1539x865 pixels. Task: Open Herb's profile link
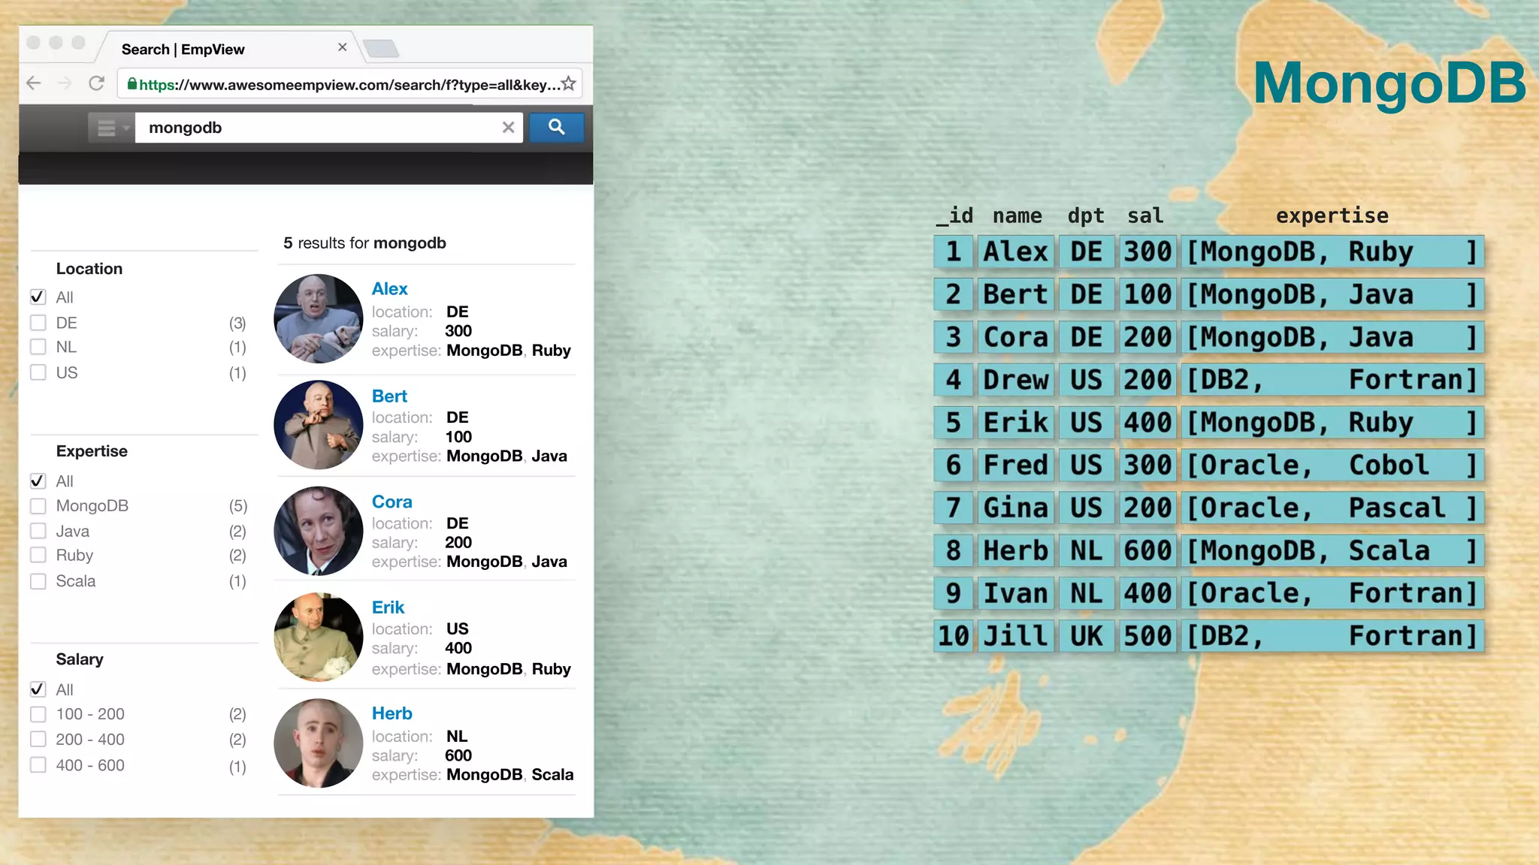[x=392, y=713]
